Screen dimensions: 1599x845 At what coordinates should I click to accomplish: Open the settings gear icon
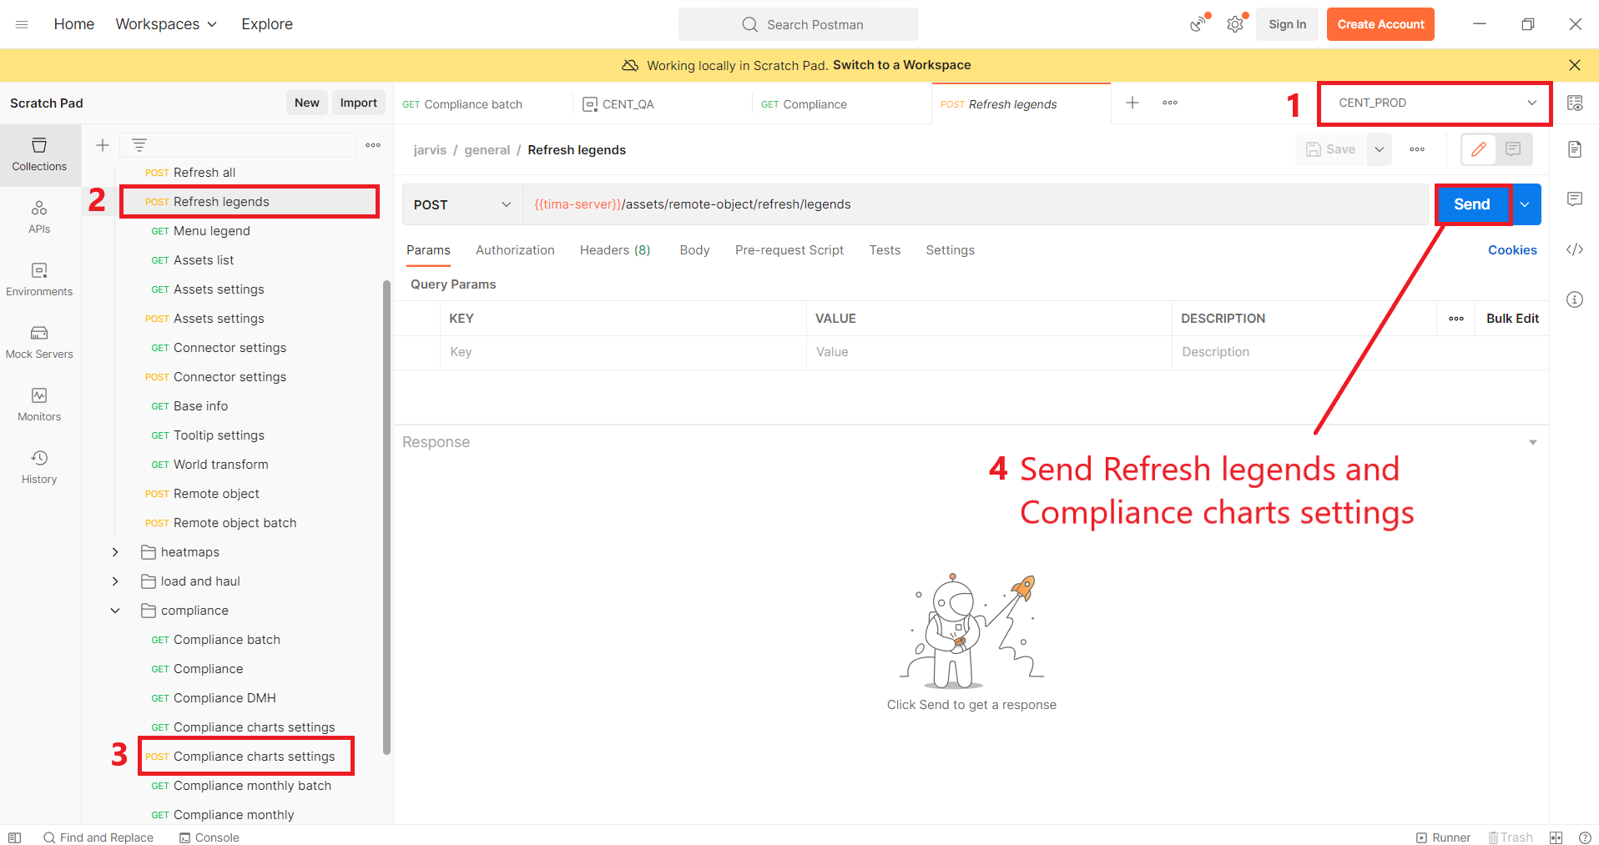[x=1235, y=24]
